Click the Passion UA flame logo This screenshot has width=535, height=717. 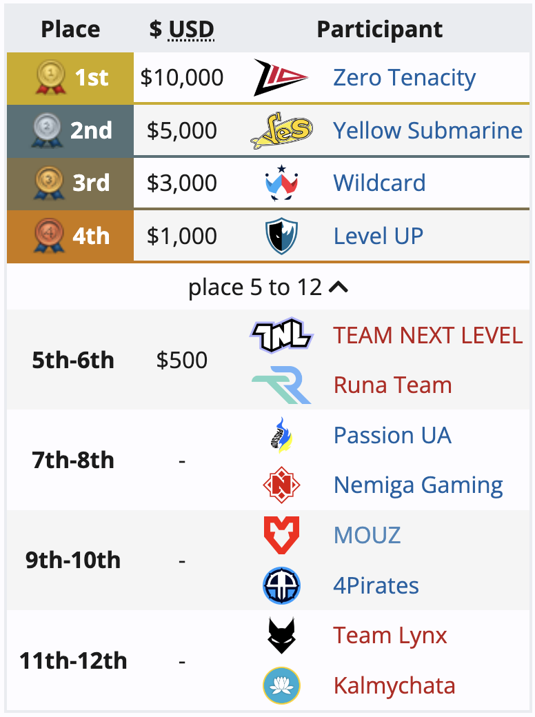point(282,435)
